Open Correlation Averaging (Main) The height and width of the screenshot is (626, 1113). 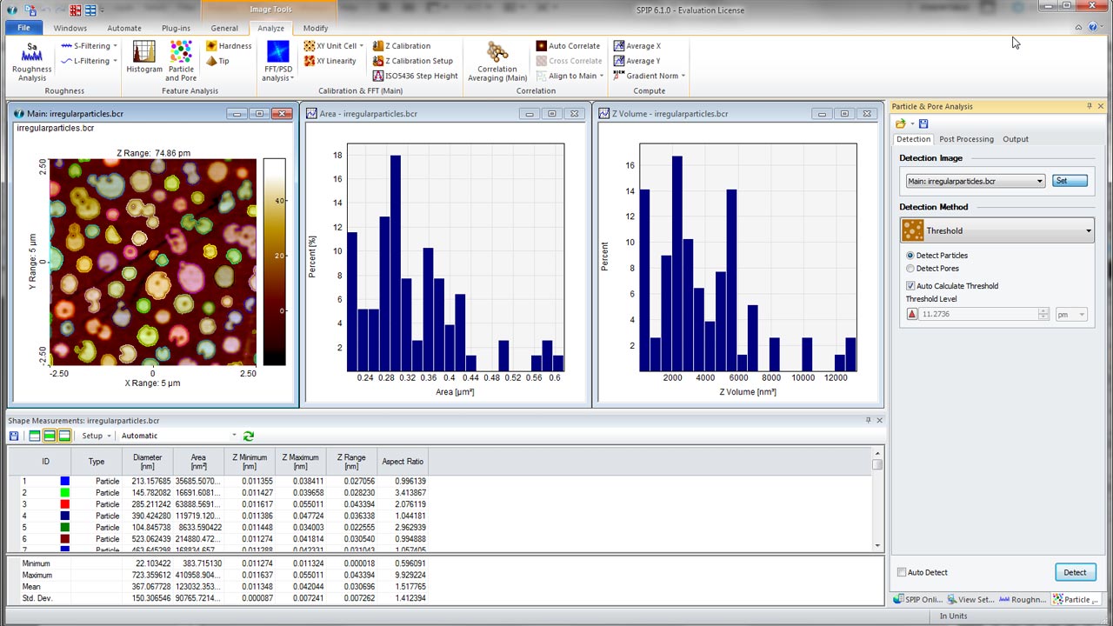click(497, 61)
